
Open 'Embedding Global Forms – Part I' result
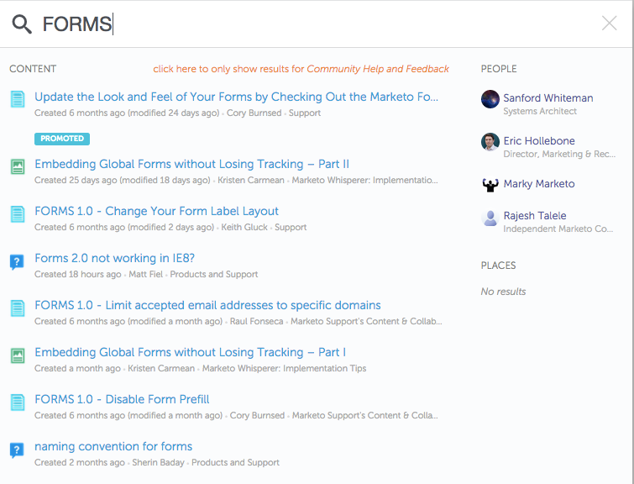point(190,352)
